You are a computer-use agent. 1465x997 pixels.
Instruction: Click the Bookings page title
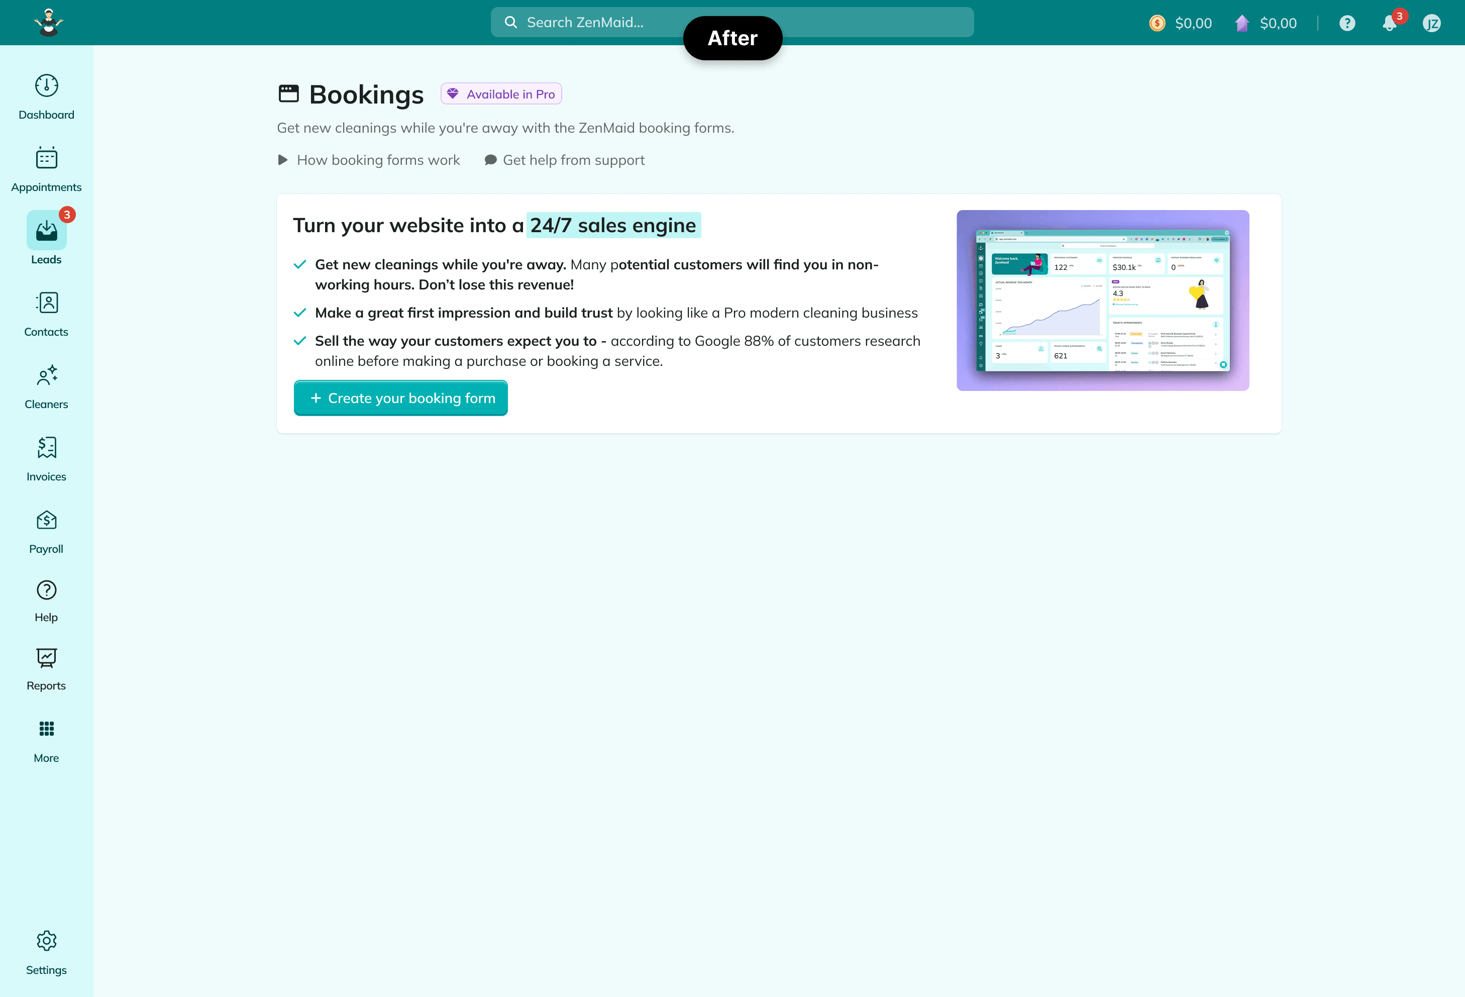[366, 94]
